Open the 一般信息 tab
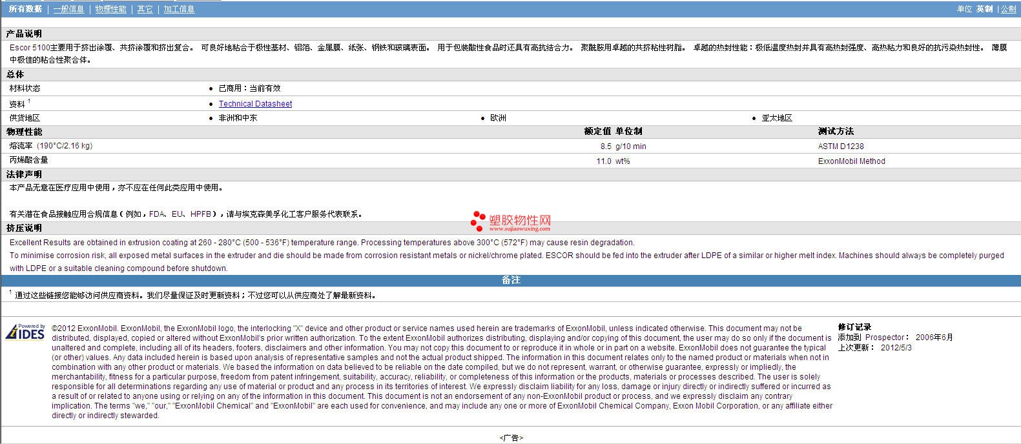 pyautogui.click(x=68, y=9)
